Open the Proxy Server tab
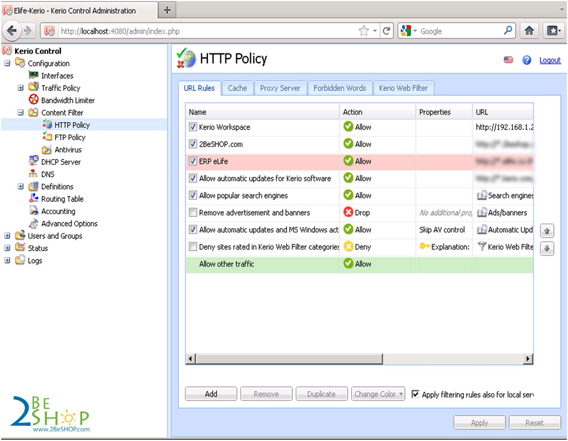The height and width of the screenshot is (441, 568). [281, 88]
